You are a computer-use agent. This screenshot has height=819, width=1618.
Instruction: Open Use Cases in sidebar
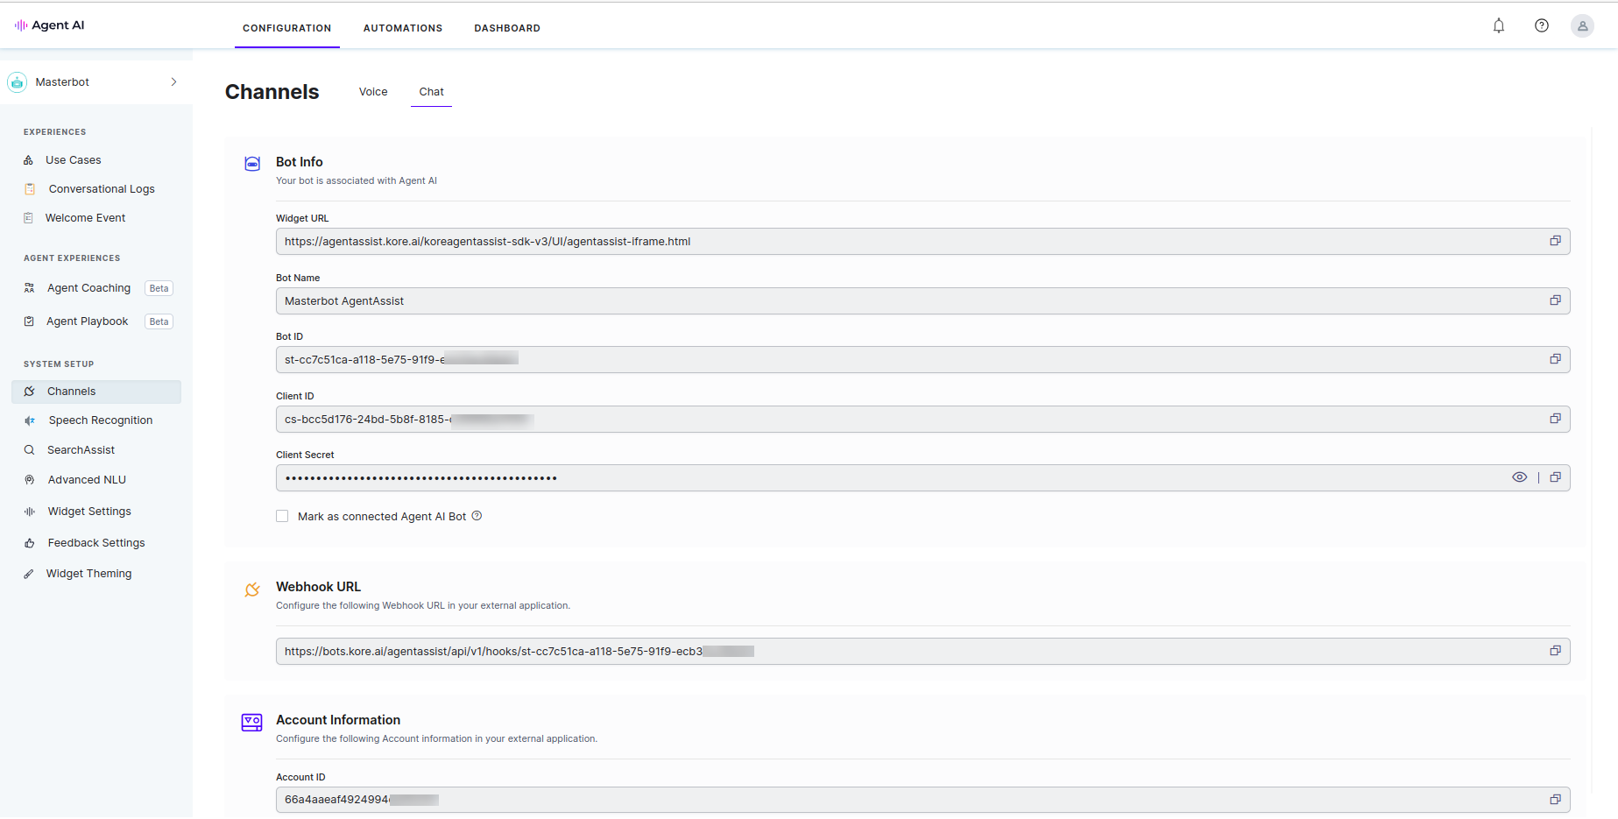pos(74,160)
